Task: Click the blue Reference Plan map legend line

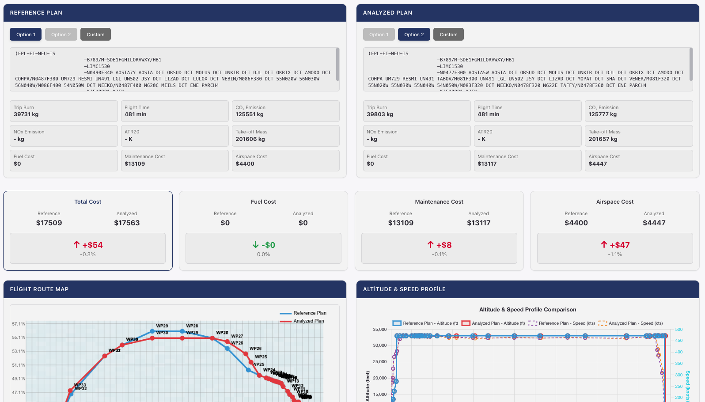Action: click(x=285, y=313)
